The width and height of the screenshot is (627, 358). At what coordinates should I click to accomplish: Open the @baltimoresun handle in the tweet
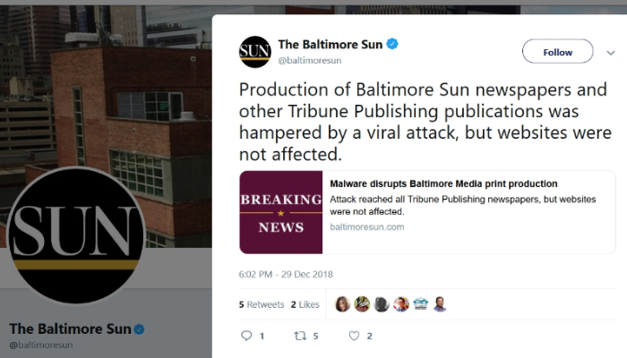(x=310, y=60)
